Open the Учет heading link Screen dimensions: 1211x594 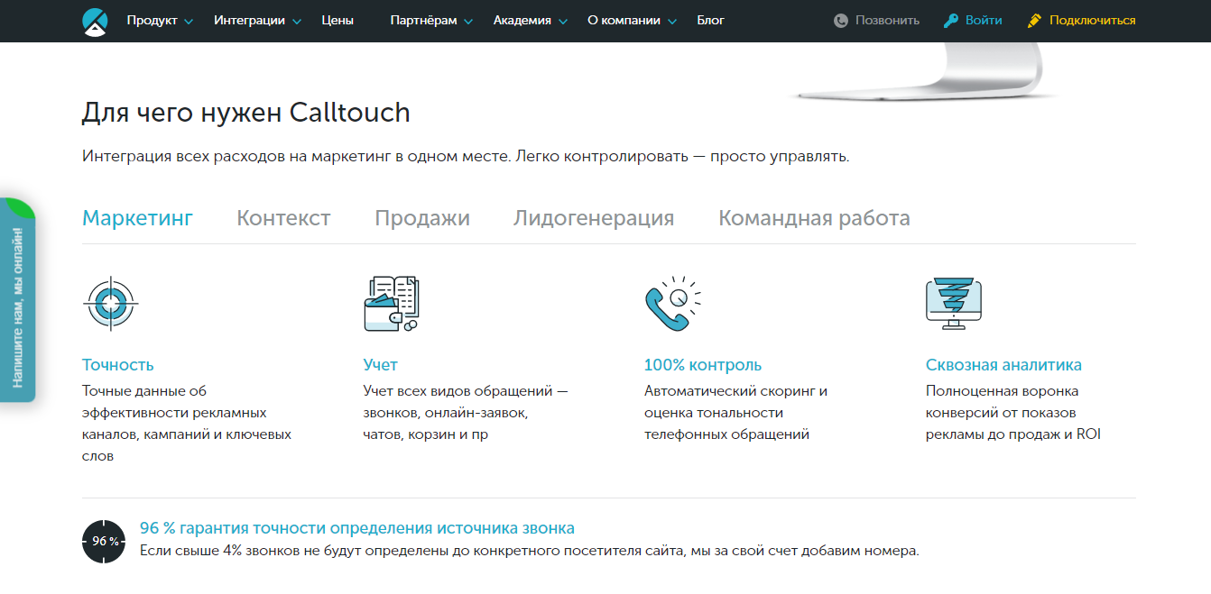[x=380, y=365]
